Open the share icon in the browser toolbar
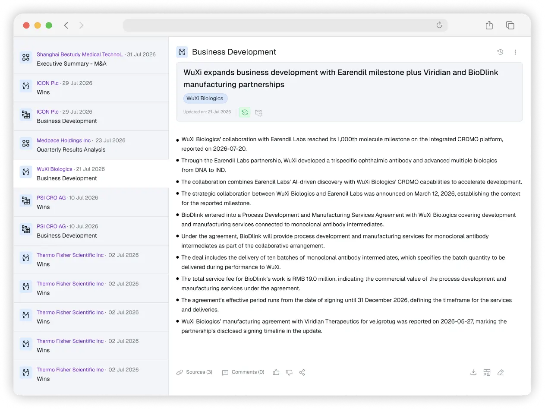The width and height of the screenshot is (545, 409). pos(489,25)
